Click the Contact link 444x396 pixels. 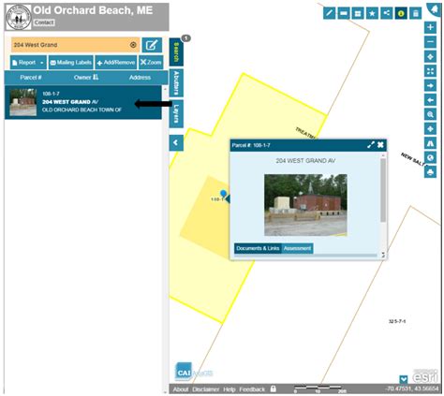44,22
